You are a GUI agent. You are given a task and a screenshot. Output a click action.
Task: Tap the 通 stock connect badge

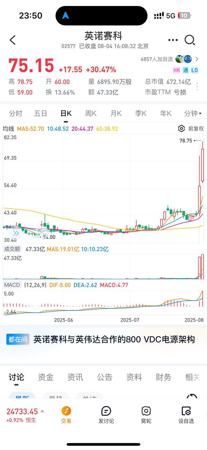186,70
